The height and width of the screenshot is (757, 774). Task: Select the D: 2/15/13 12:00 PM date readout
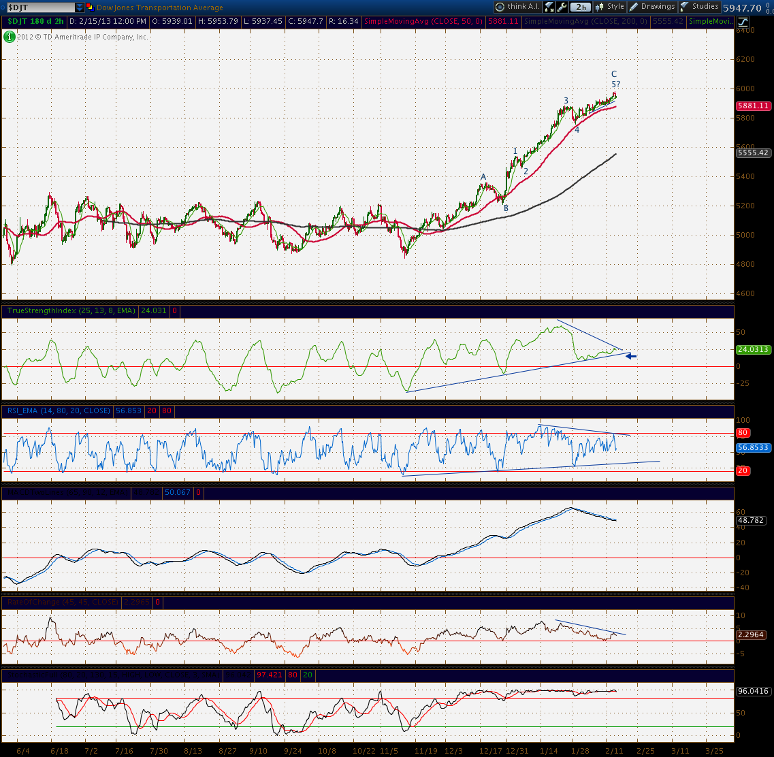coord(108,21)
